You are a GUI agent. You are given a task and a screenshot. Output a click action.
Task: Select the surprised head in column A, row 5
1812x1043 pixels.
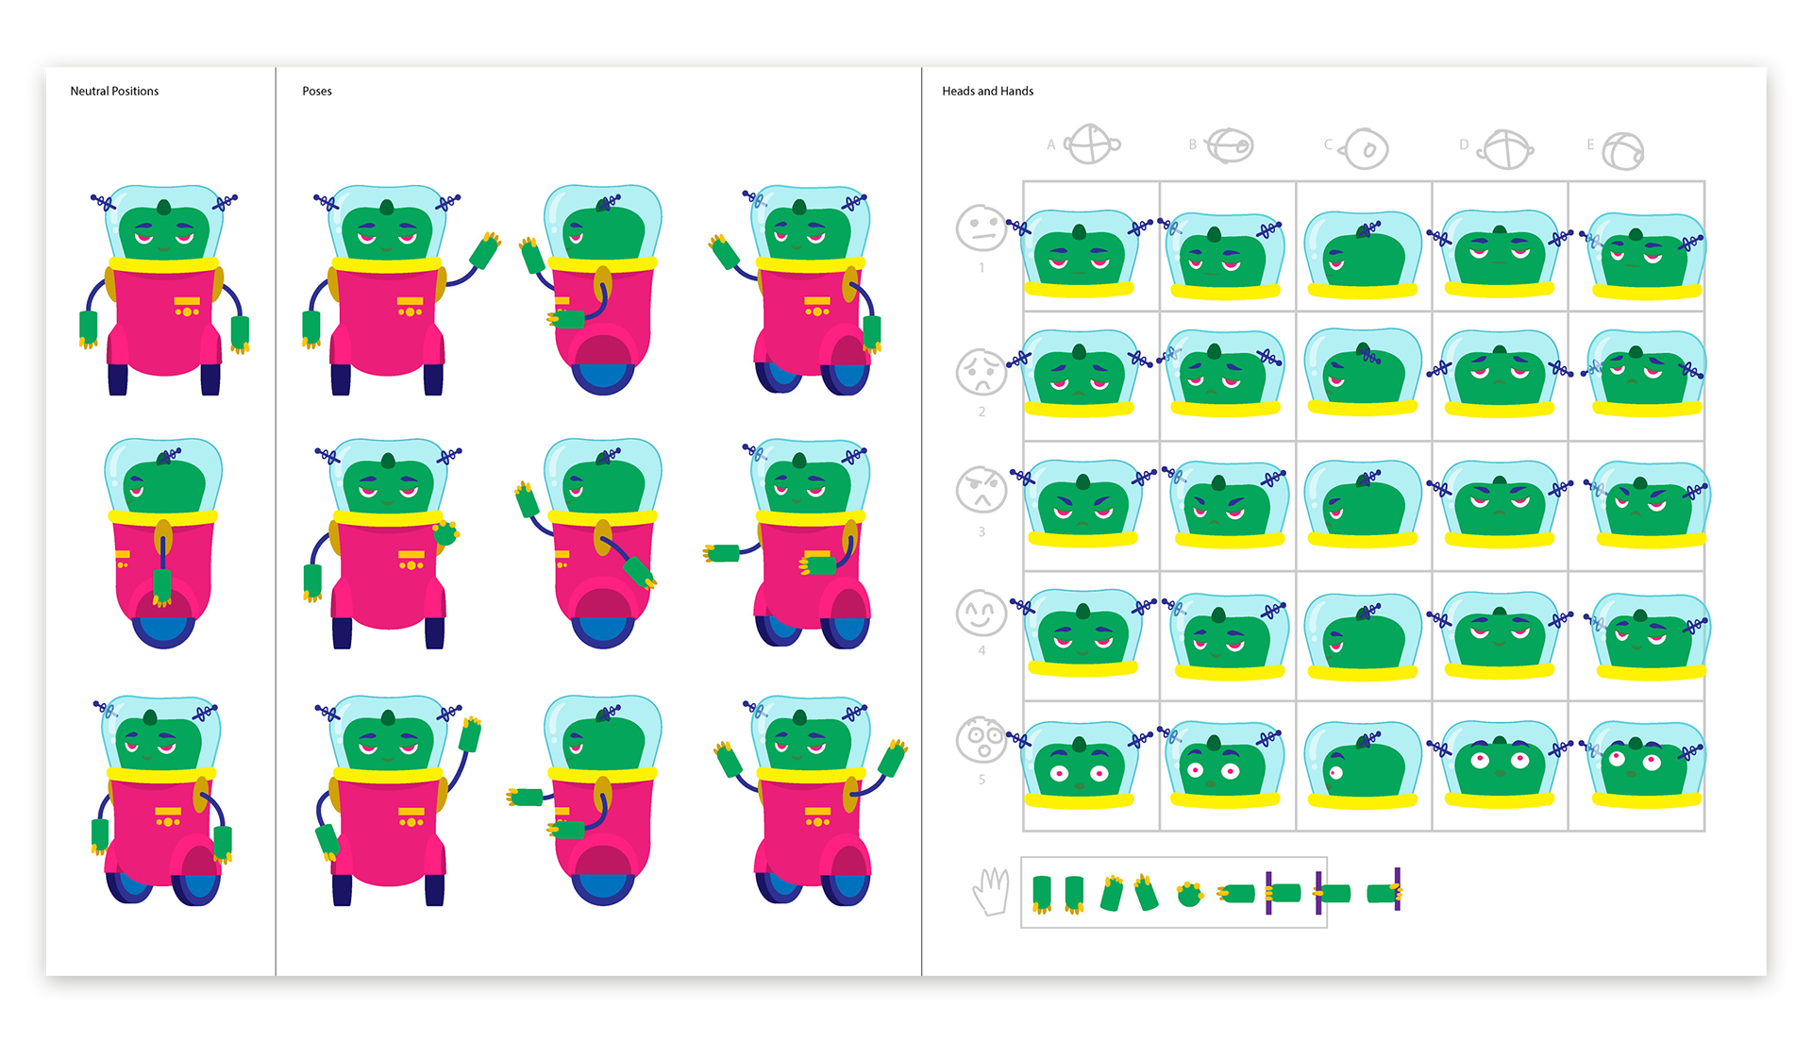pos(1082,765)
